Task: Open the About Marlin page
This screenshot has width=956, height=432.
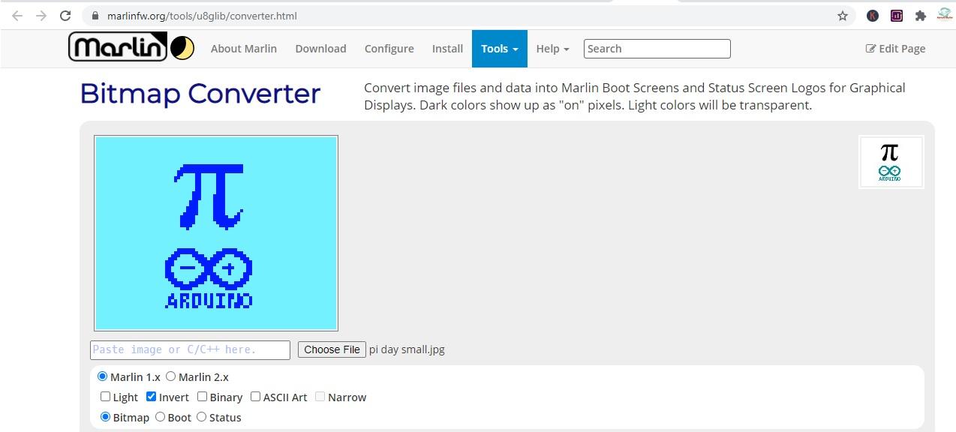Action: pos(244,49)
